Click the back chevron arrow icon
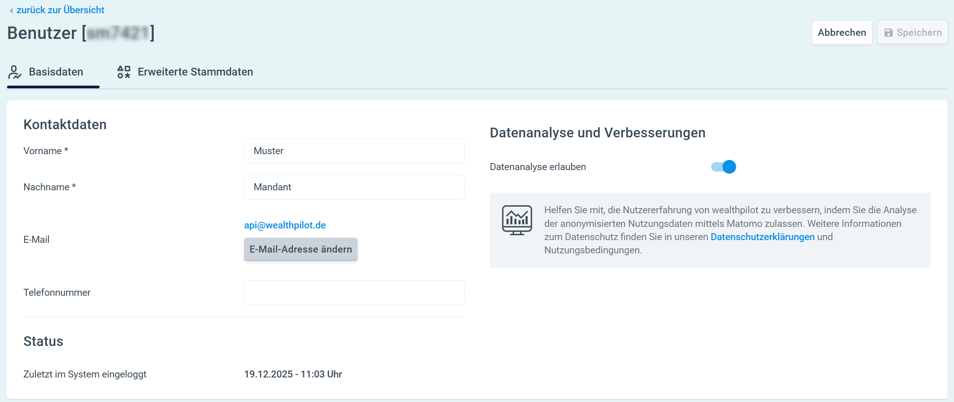 pos(12,11)
